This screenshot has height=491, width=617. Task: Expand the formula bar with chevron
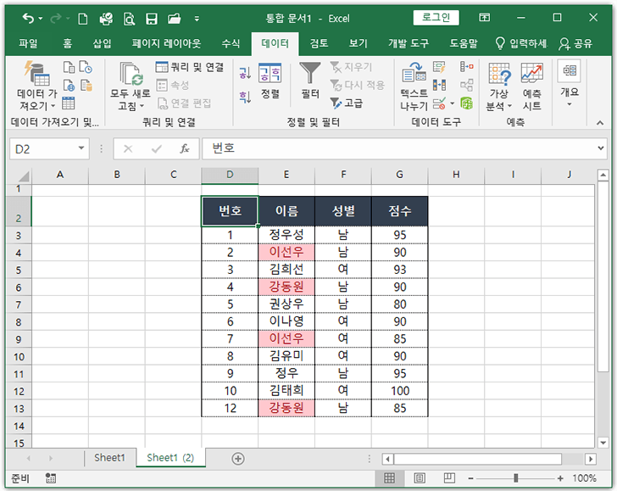(600, 148)
